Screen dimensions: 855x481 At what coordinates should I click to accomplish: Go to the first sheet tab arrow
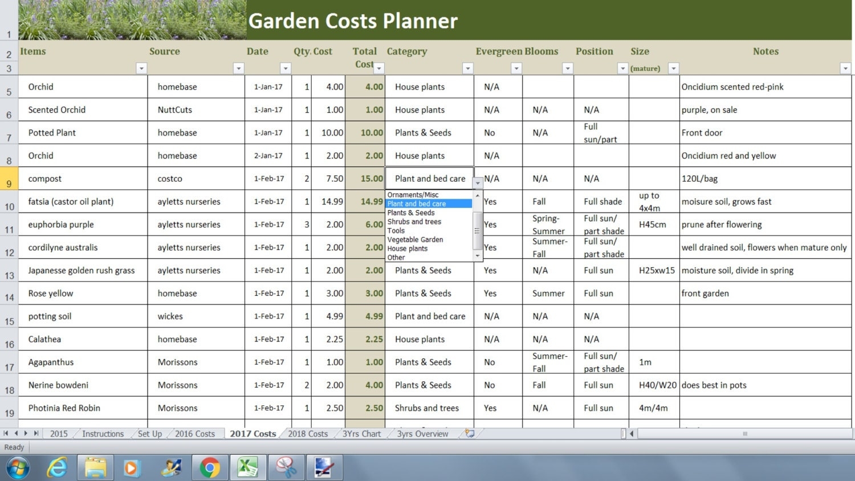(6, 433)
